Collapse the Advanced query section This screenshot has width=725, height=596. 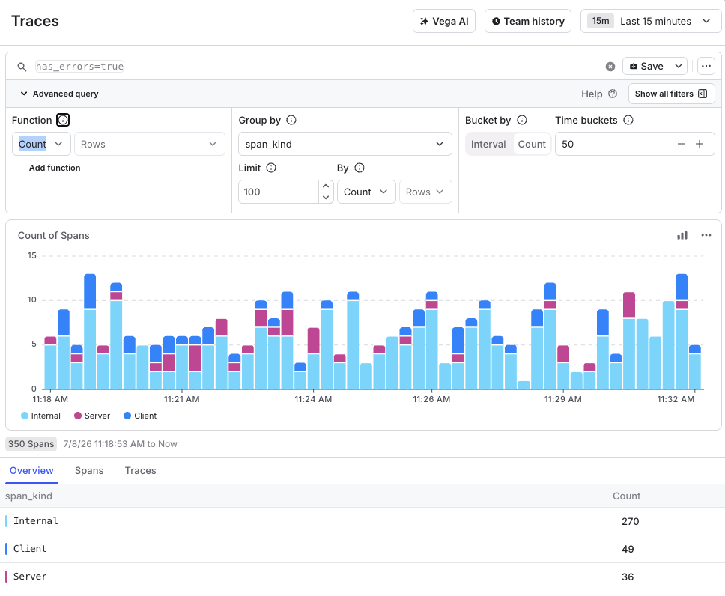tap(59, 94)
